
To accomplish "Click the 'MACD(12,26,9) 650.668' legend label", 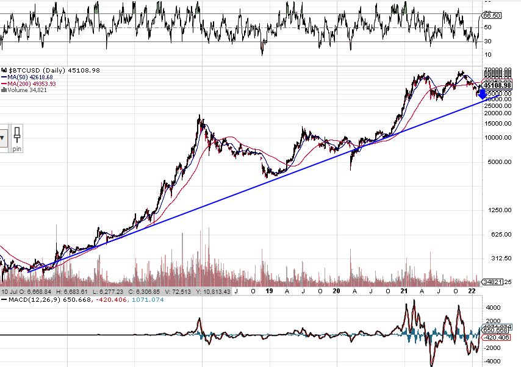I will pyautogui.click(x=49, y=299).
